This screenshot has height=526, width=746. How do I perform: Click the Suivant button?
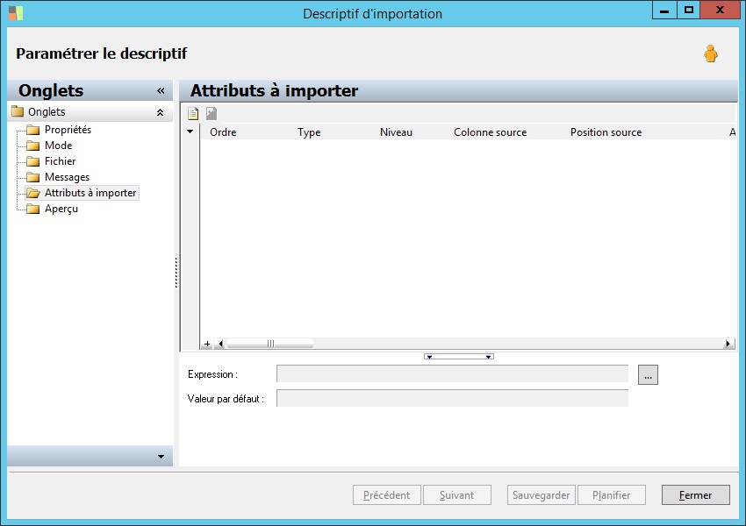coord(457,495)
